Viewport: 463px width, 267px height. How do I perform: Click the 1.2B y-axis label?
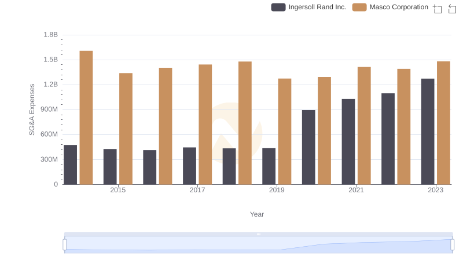(x=51, y=85)
